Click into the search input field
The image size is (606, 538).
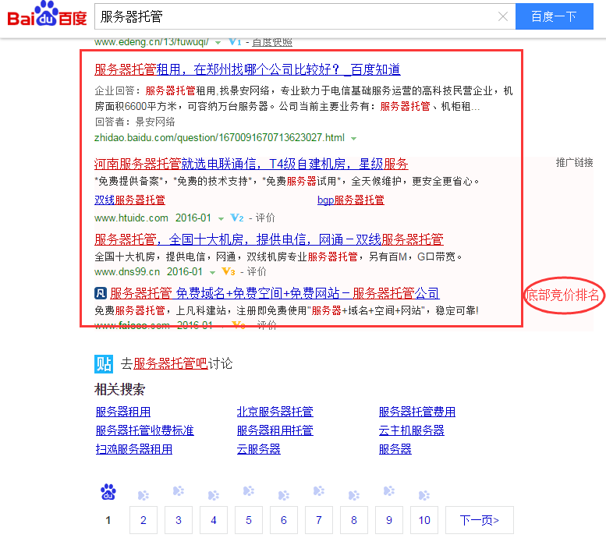tap(296, 16)
